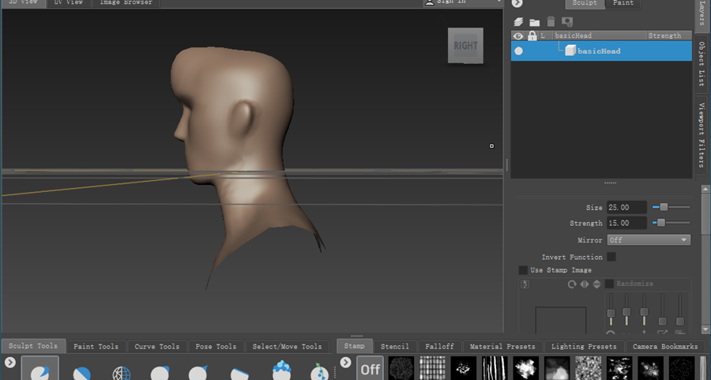Image resolution: width=711 pixels, height=380 pixels.
Task: Click the properties panel scroll-up arrow
Action: click(x=705, y=189)
